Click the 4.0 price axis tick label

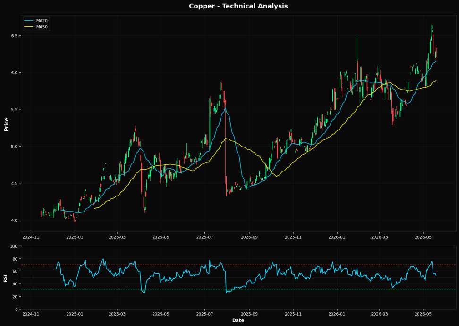pos(15,220)
